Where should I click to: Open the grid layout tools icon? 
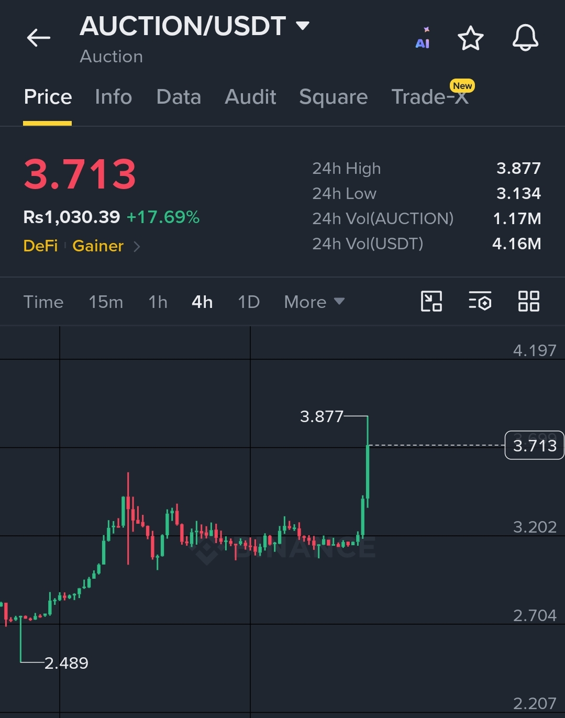tap(528, 301)
